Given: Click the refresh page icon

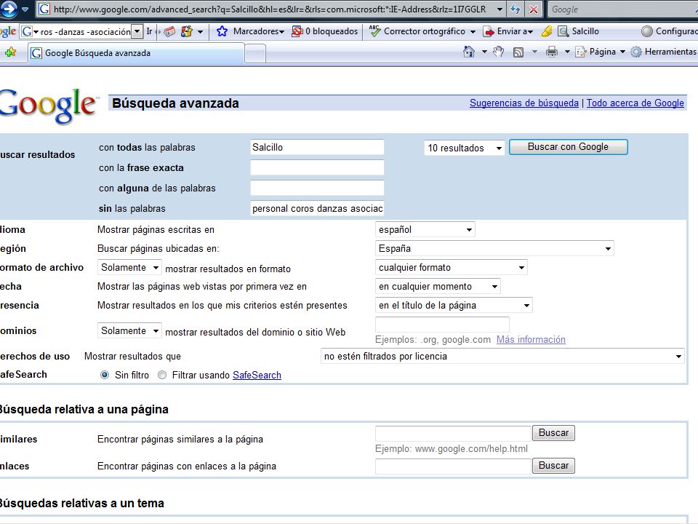Looking at the screenshot, I should point(515,9).
